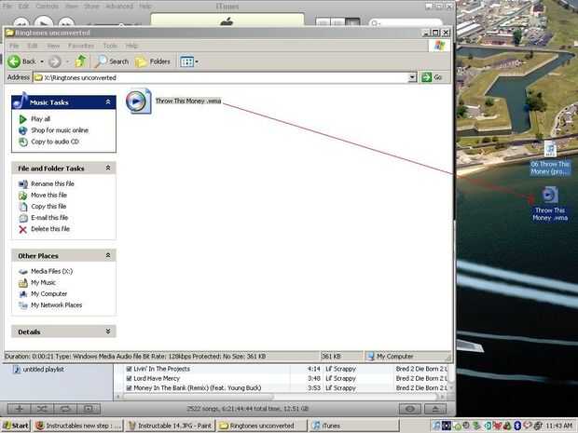Open My Network Places
578x433 pixels.
[x=56, y=305]
